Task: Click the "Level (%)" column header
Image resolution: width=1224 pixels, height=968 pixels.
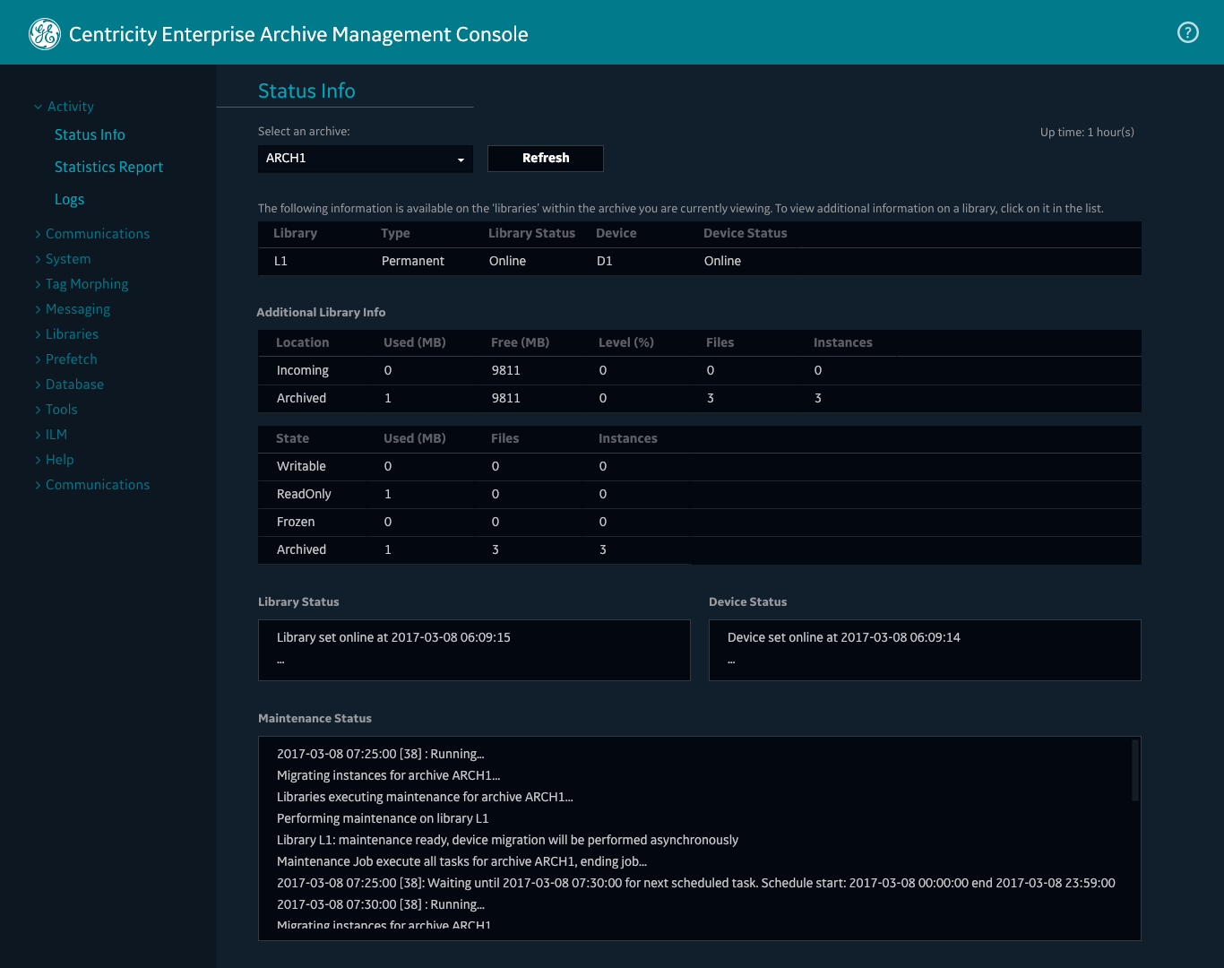Action: tap(626, 342)
